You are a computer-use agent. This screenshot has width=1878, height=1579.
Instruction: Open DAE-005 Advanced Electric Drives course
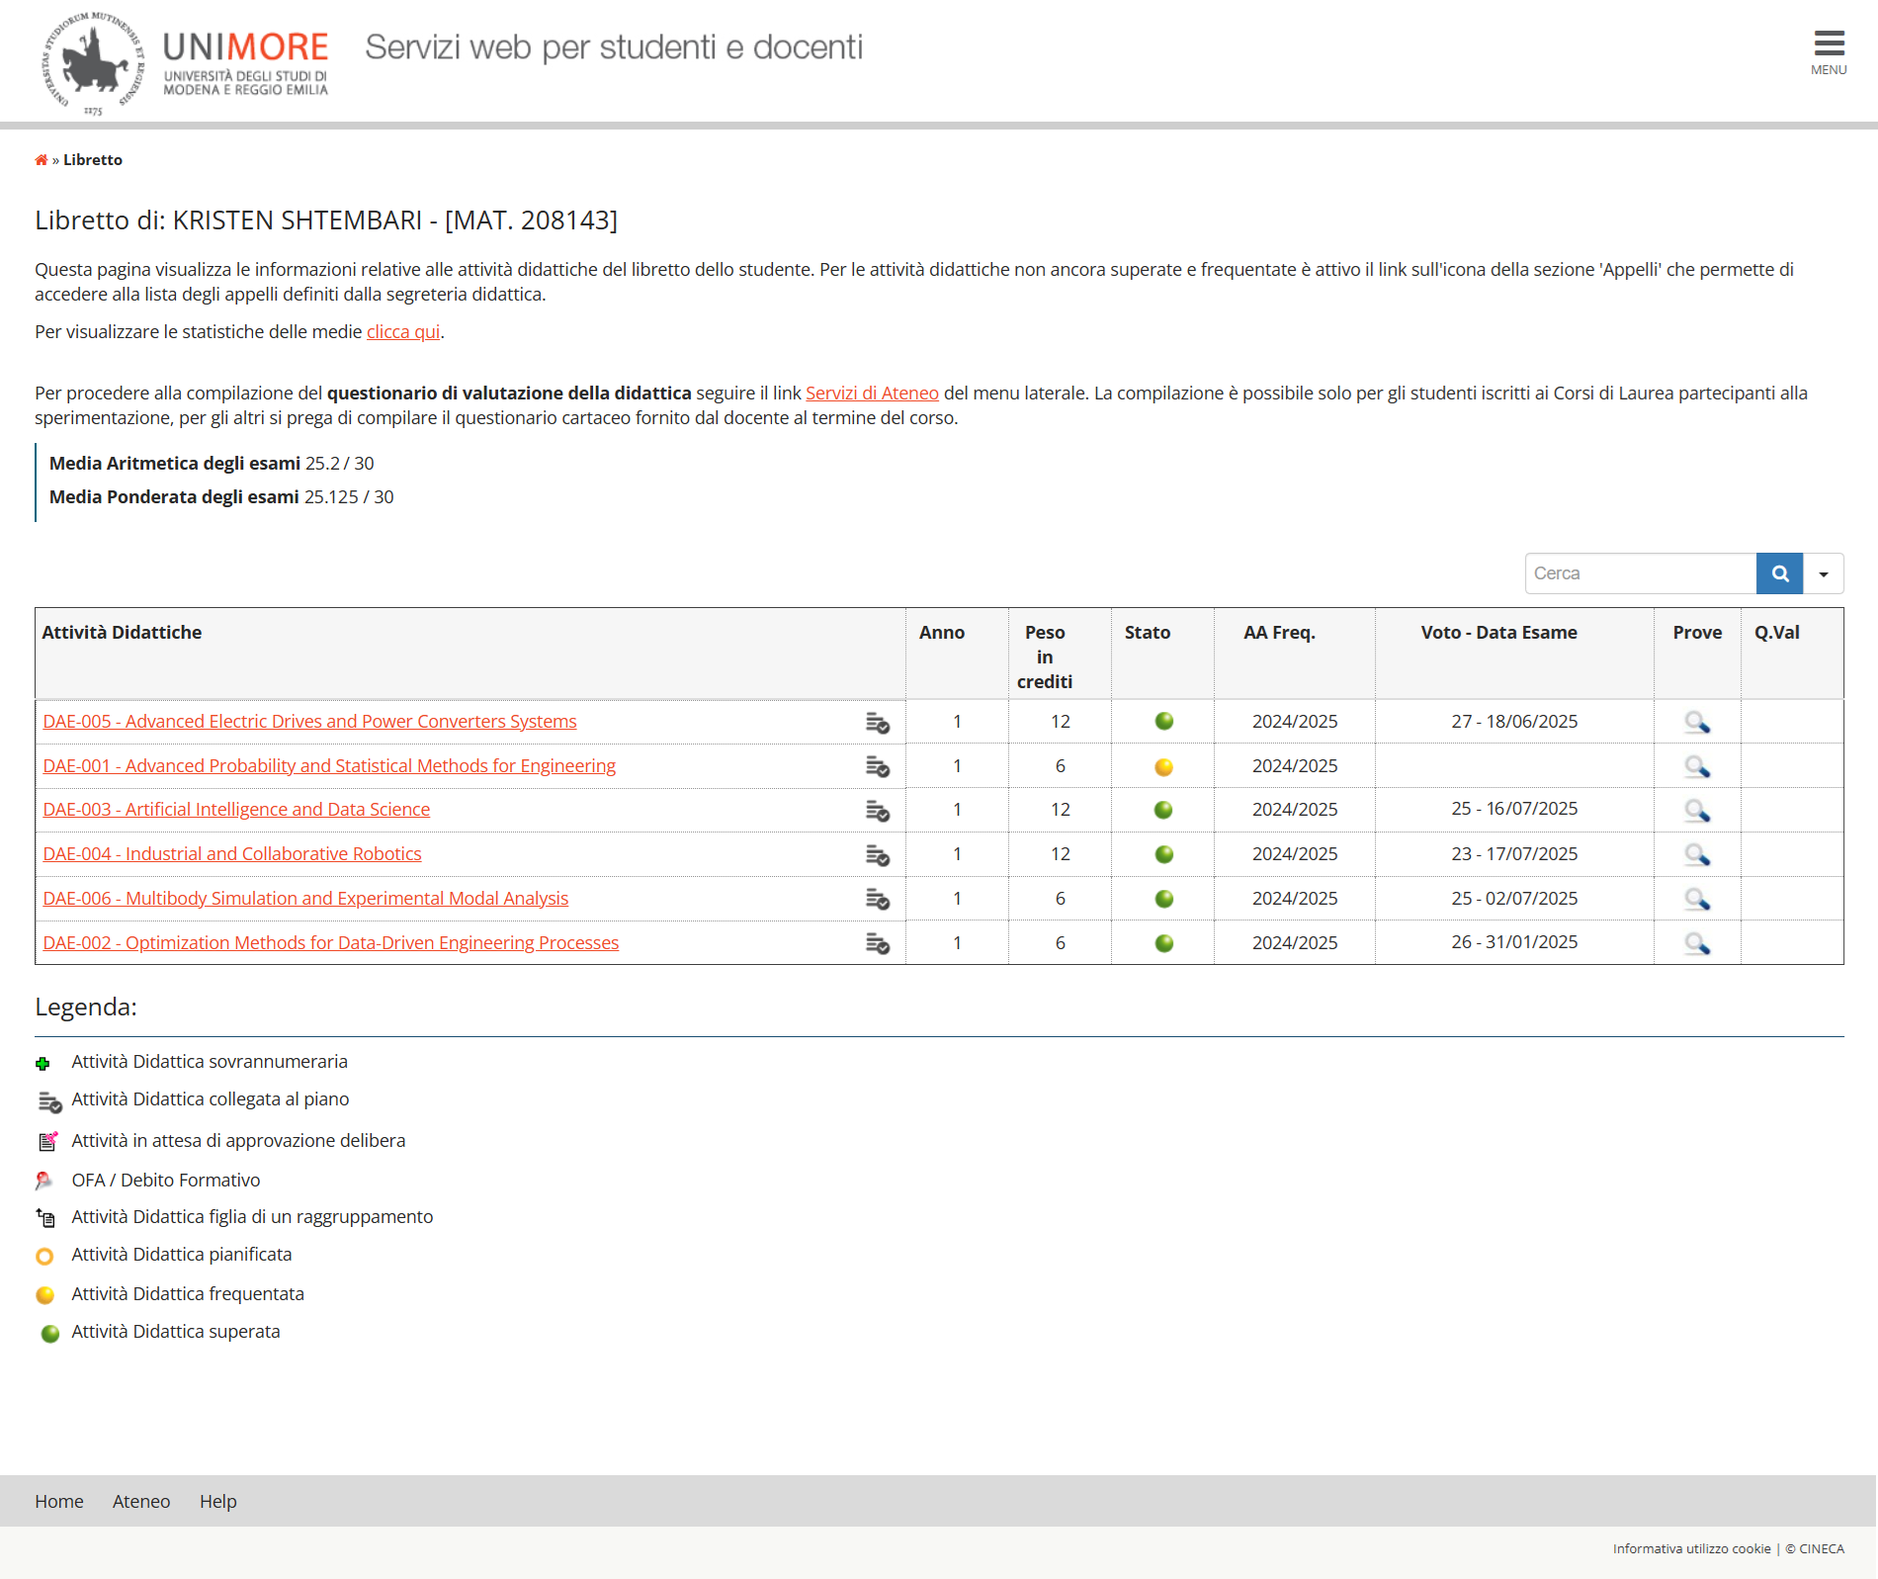click(309, 722)
